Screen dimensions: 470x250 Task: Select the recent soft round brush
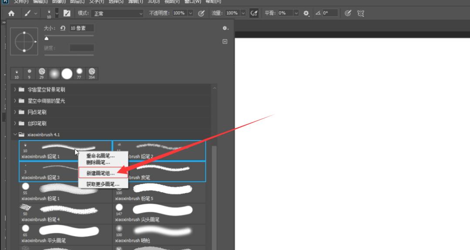tap(54, 73)
